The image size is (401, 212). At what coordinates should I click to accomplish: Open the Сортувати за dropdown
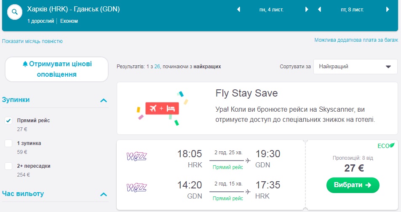pos(355,67)
